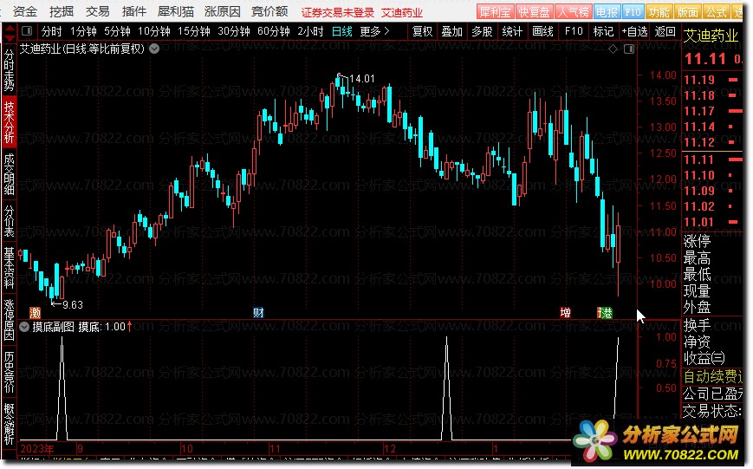
Task: Open the dropdown next to 艾迪药业(日线 等比前复权)
Action: click(154, 49)
